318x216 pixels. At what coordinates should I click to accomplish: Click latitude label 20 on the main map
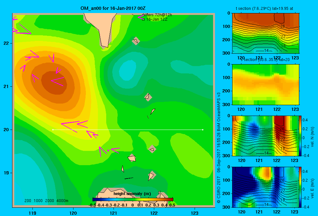tap(6, 130)
